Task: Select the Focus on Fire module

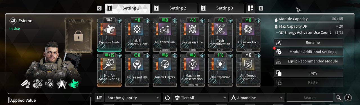Action: pos(193,35)
